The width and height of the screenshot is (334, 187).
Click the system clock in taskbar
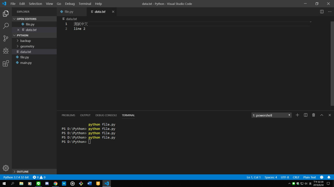pyautogui.click(x=318, y=184)
